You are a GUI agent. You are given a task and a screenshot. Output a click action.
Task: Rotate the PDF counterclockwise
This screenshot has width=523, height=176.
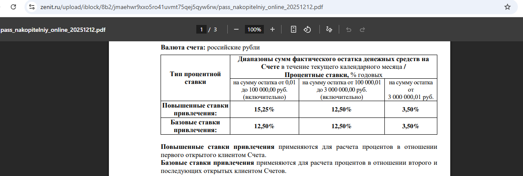point(307,30)
